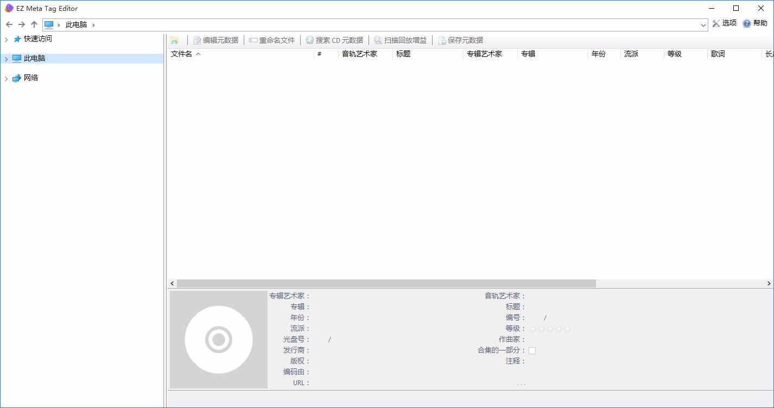
Task: Click the EZ Meta Tag Editor title bar icon
Action: [9, 8]
